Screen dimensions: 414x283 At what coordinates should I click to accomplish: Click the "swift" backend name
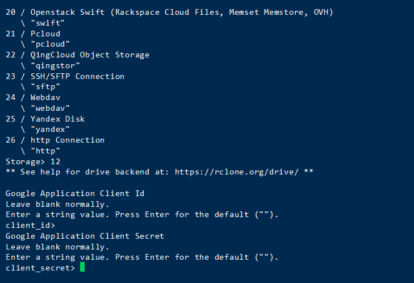tap(48, 23)
